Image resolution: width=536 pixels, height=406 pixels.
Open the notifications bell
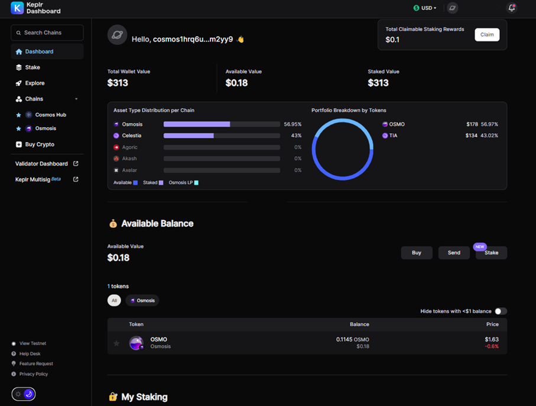coord(511,8)
